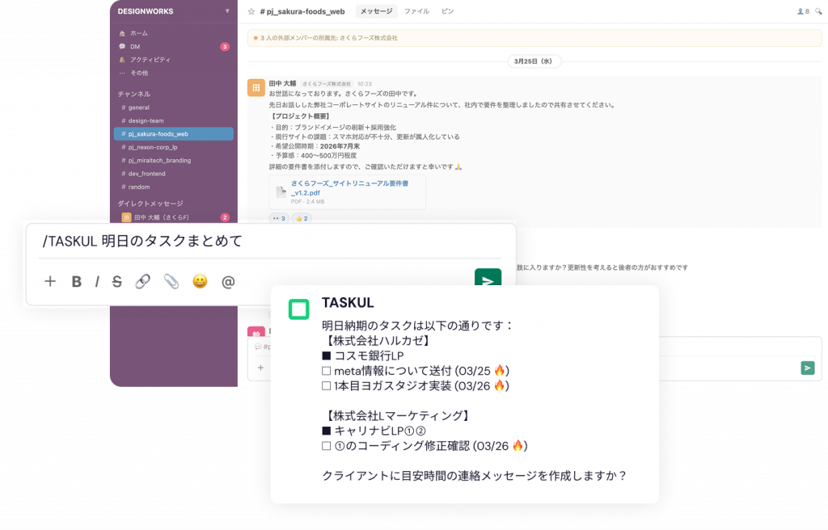Select the # pj_sakura-foods_web channel in the sidebar
828x530 pixels.
174,133
